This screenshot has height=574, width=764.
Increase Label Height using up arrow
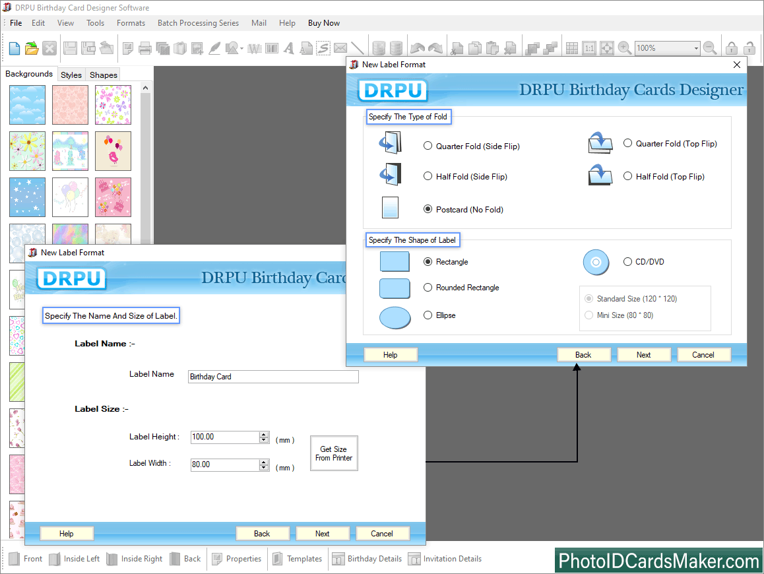click(264, 434)
